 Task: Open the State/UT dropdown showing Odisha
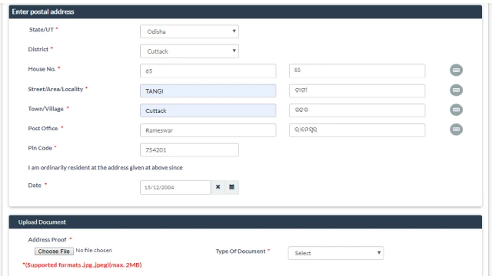pos(189,31)
